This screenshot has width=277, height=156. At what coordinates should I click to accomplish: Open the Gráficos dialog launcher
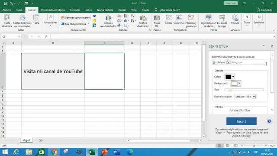pos(150,30)
